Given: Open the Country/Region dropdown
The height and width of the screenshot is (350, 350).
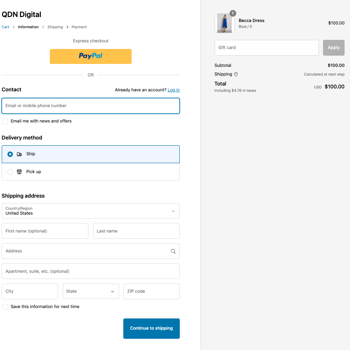Looking at the screenshot, I should pos(91,211).
